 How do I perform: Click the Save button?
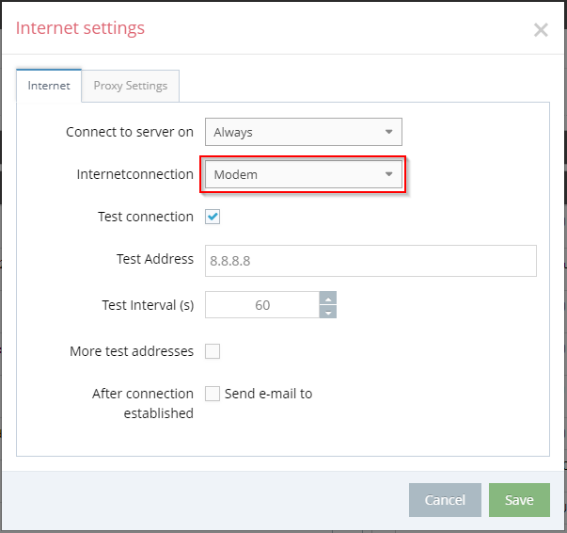(x=519, y=500)
